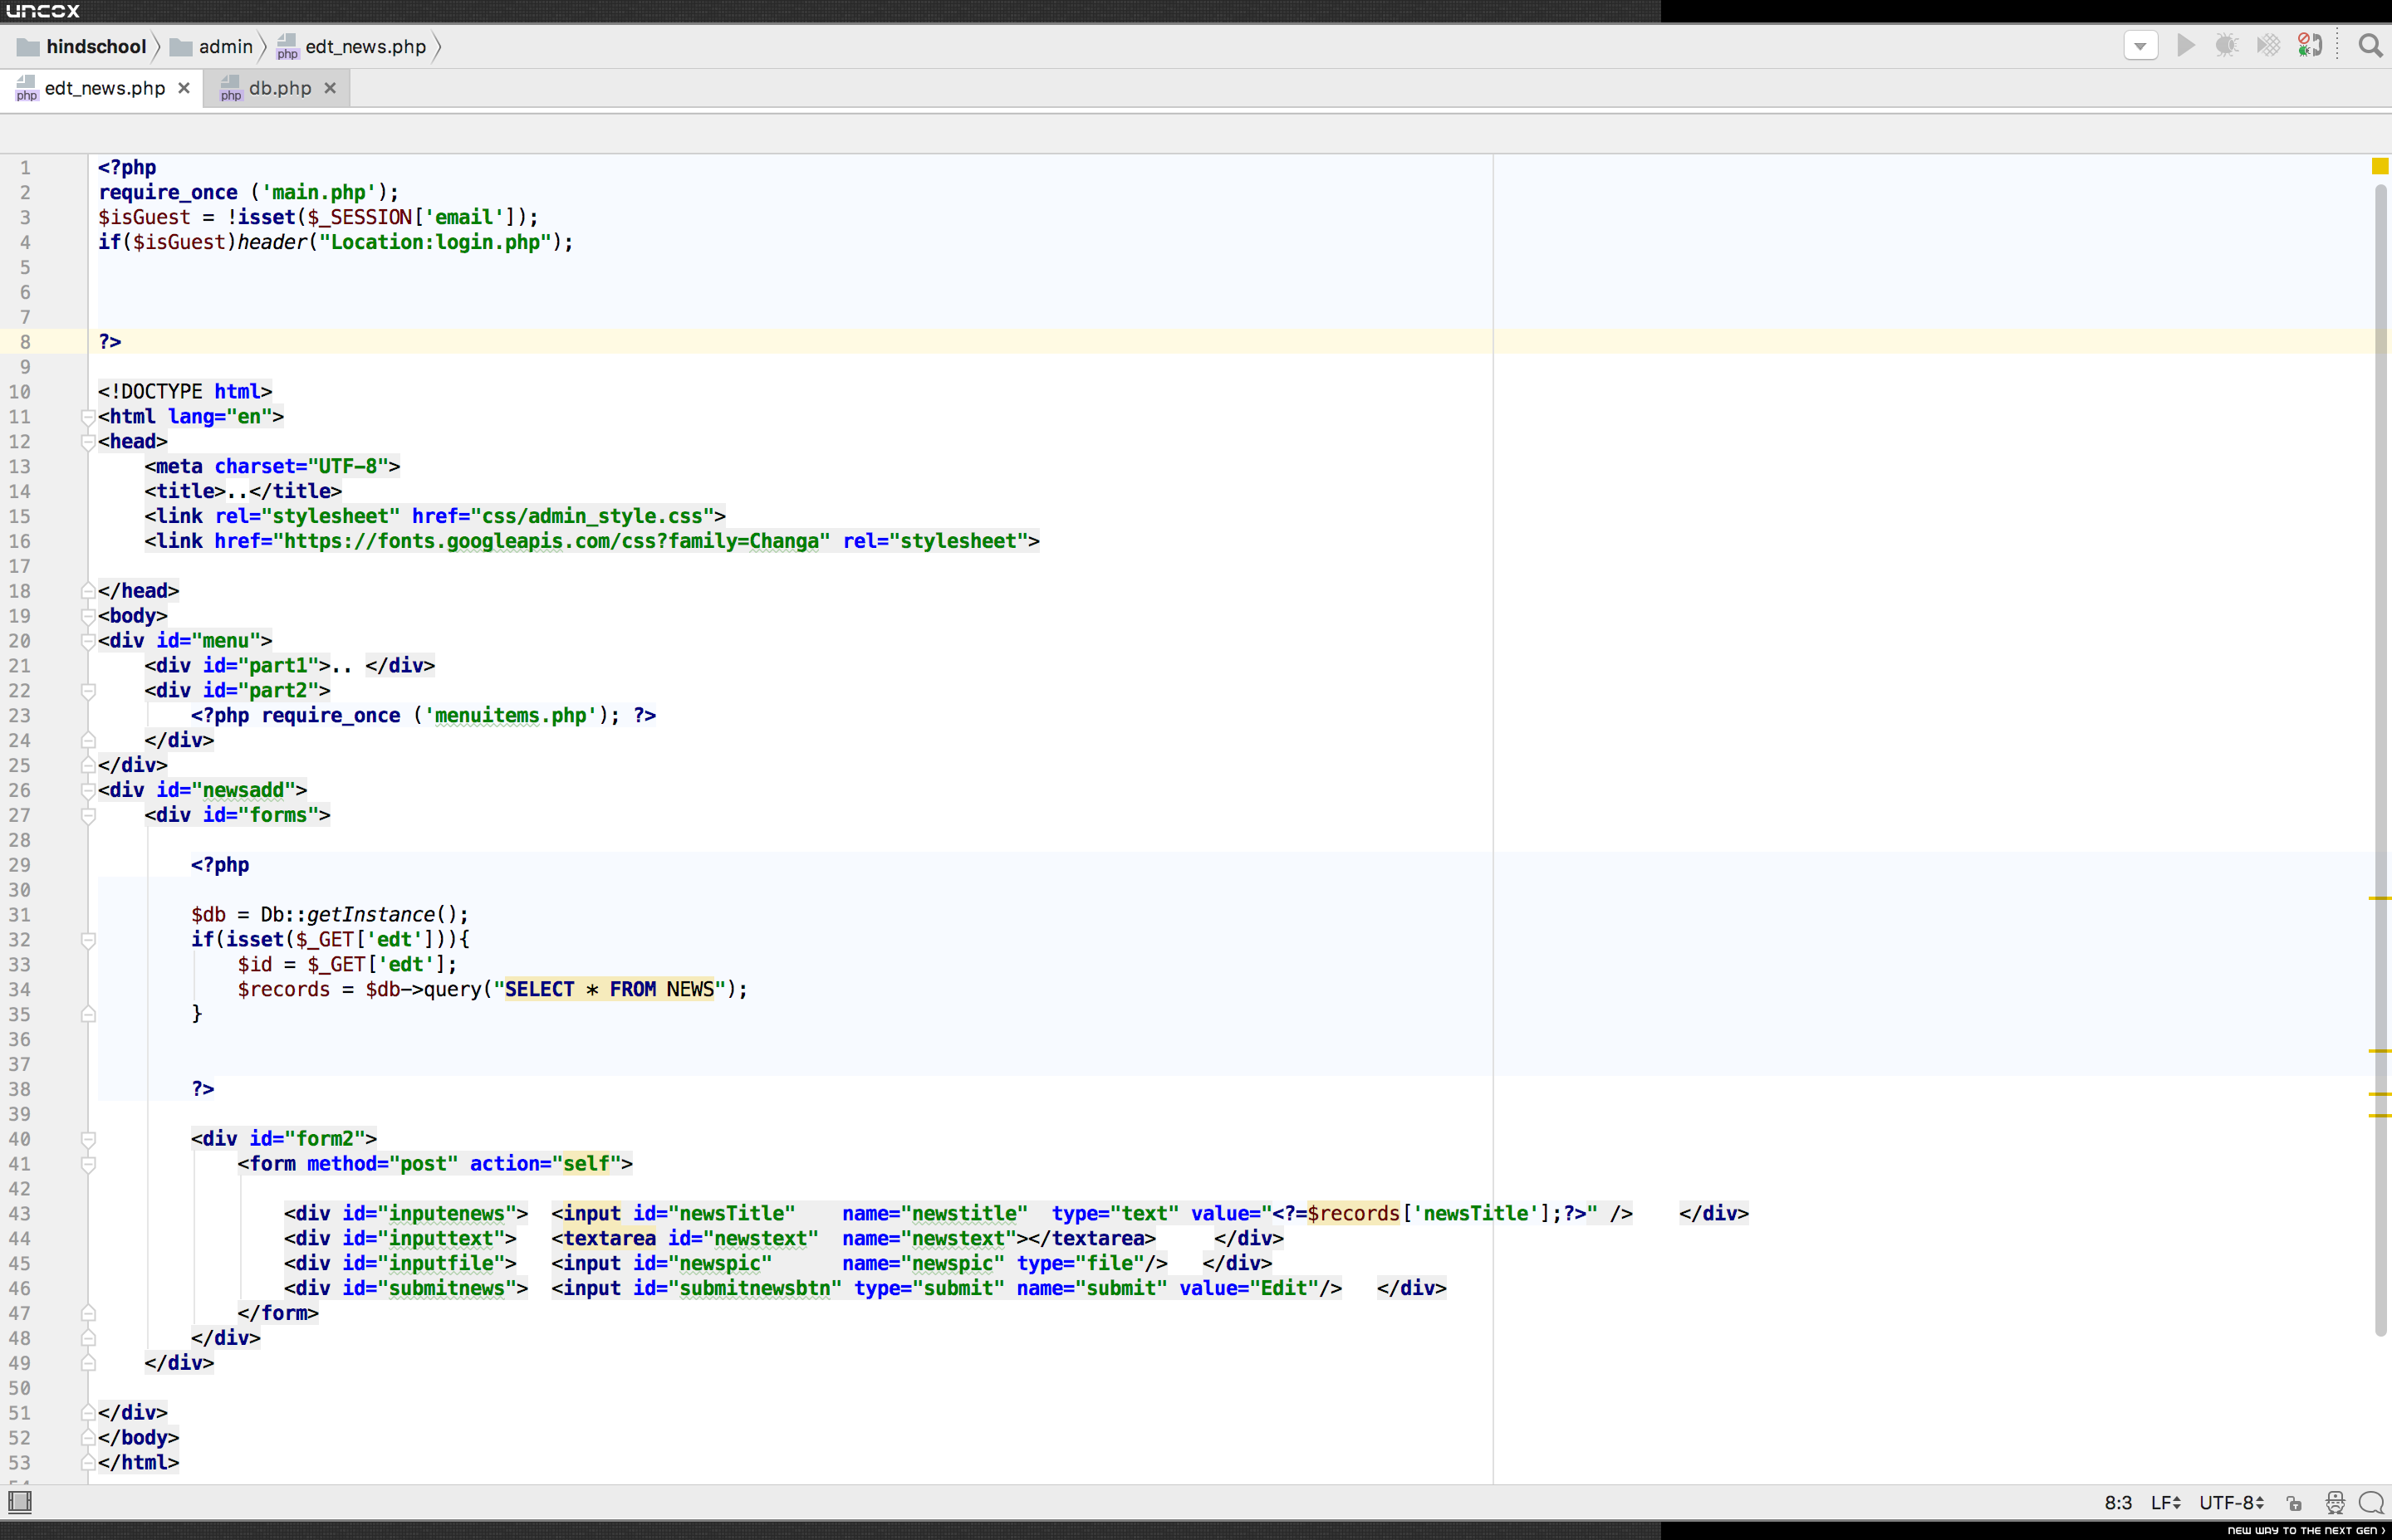Screen dimensions: 2392x1540
Task: Switch to the db.php tab
Action: [279, 88]
